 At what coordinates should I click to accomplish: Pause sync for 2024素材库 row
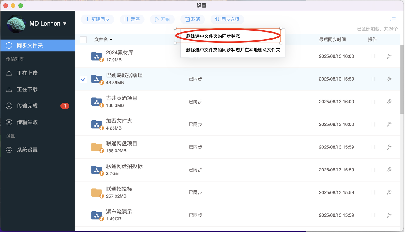pos(373,56)
